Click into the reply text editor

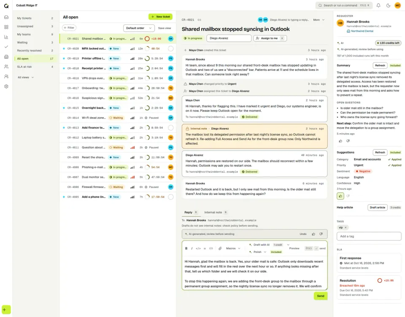click(x=254, y=274)
